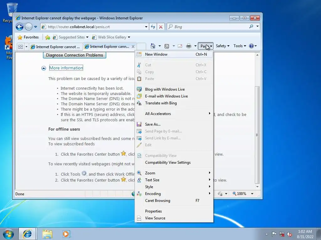Open Compatibility View Settings
The width and height of the screenshot is (321, 240).
174,162
